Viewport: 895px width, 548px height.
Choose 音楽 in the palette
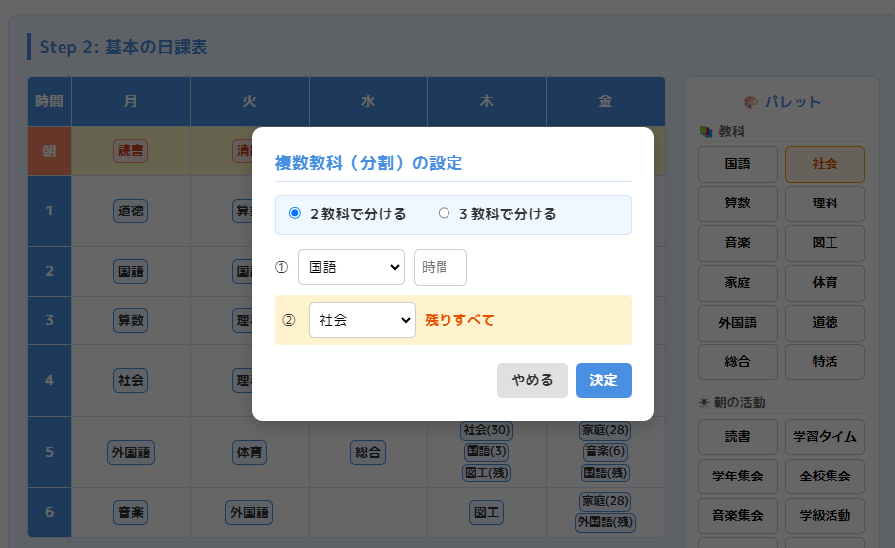(x=737, y=243)
